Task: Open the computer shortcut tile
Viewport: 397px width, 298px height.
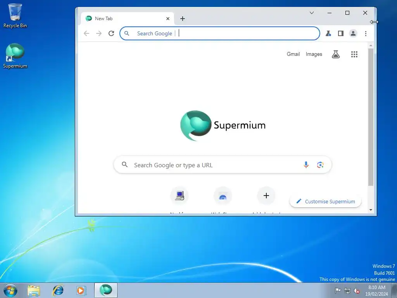Action: (x=180, y=196)
